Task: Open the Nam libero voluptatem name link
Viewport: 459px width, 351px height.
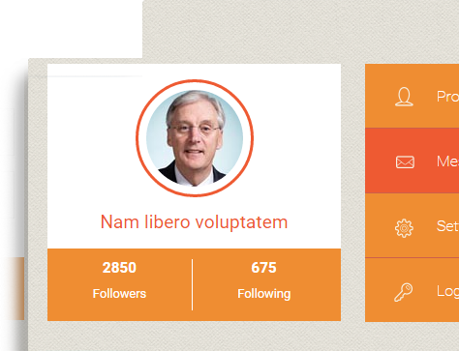Action: pyautogui.click(x=194, y=222)
